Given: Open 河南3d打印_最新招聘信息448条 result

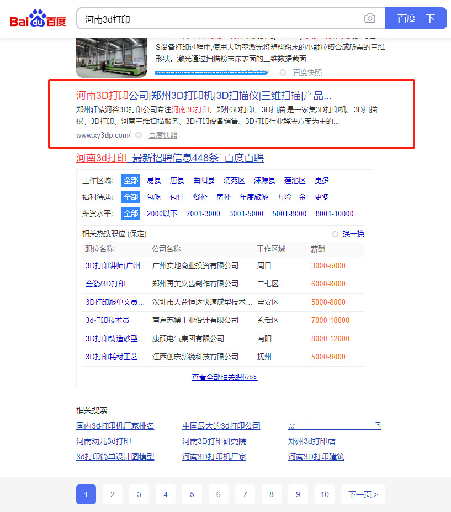Looking at the screenshot, I should [170, 158].
